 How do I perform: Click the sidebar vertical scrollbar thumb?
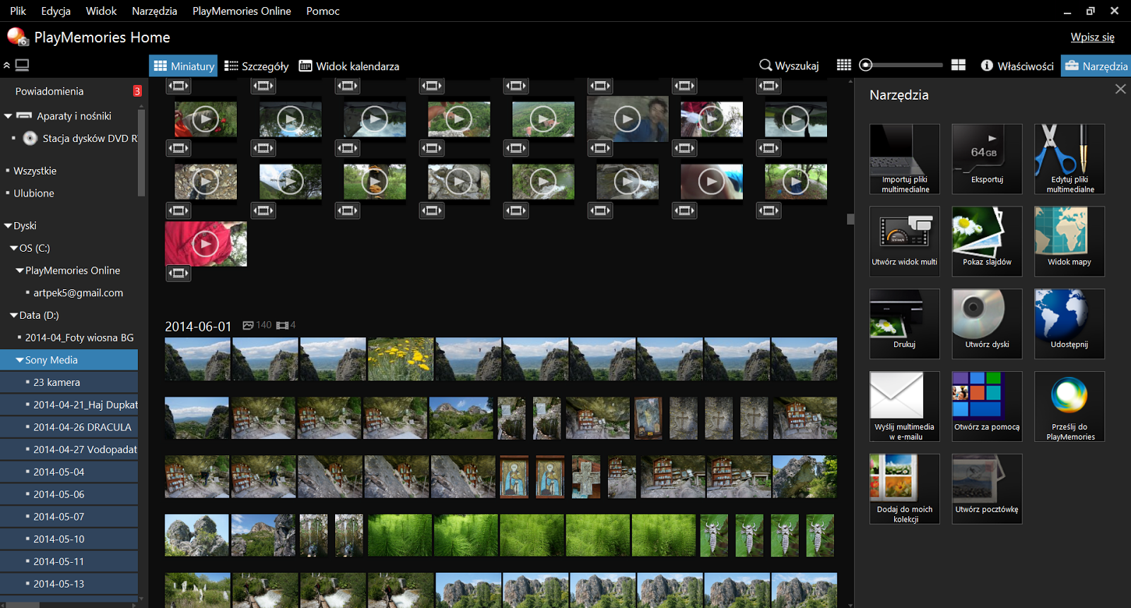(141, 152)
